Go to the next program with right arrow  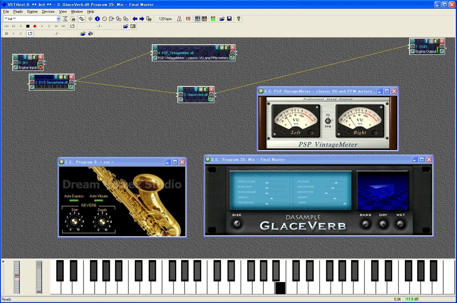[141, 19]
